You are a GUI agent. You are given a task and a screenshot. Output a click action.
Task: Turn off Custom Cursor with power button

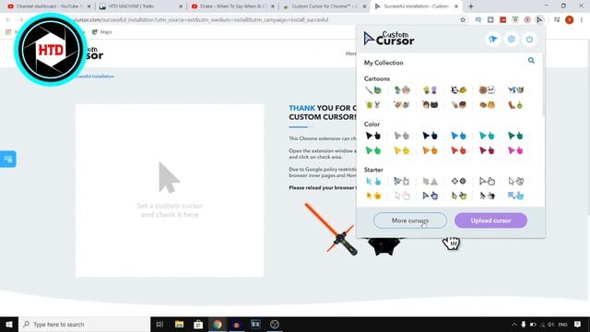(529, 39)
